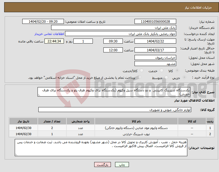Click the واحد شمارش column header
Screen dimensions: 219x172
[x=81, y=121]
